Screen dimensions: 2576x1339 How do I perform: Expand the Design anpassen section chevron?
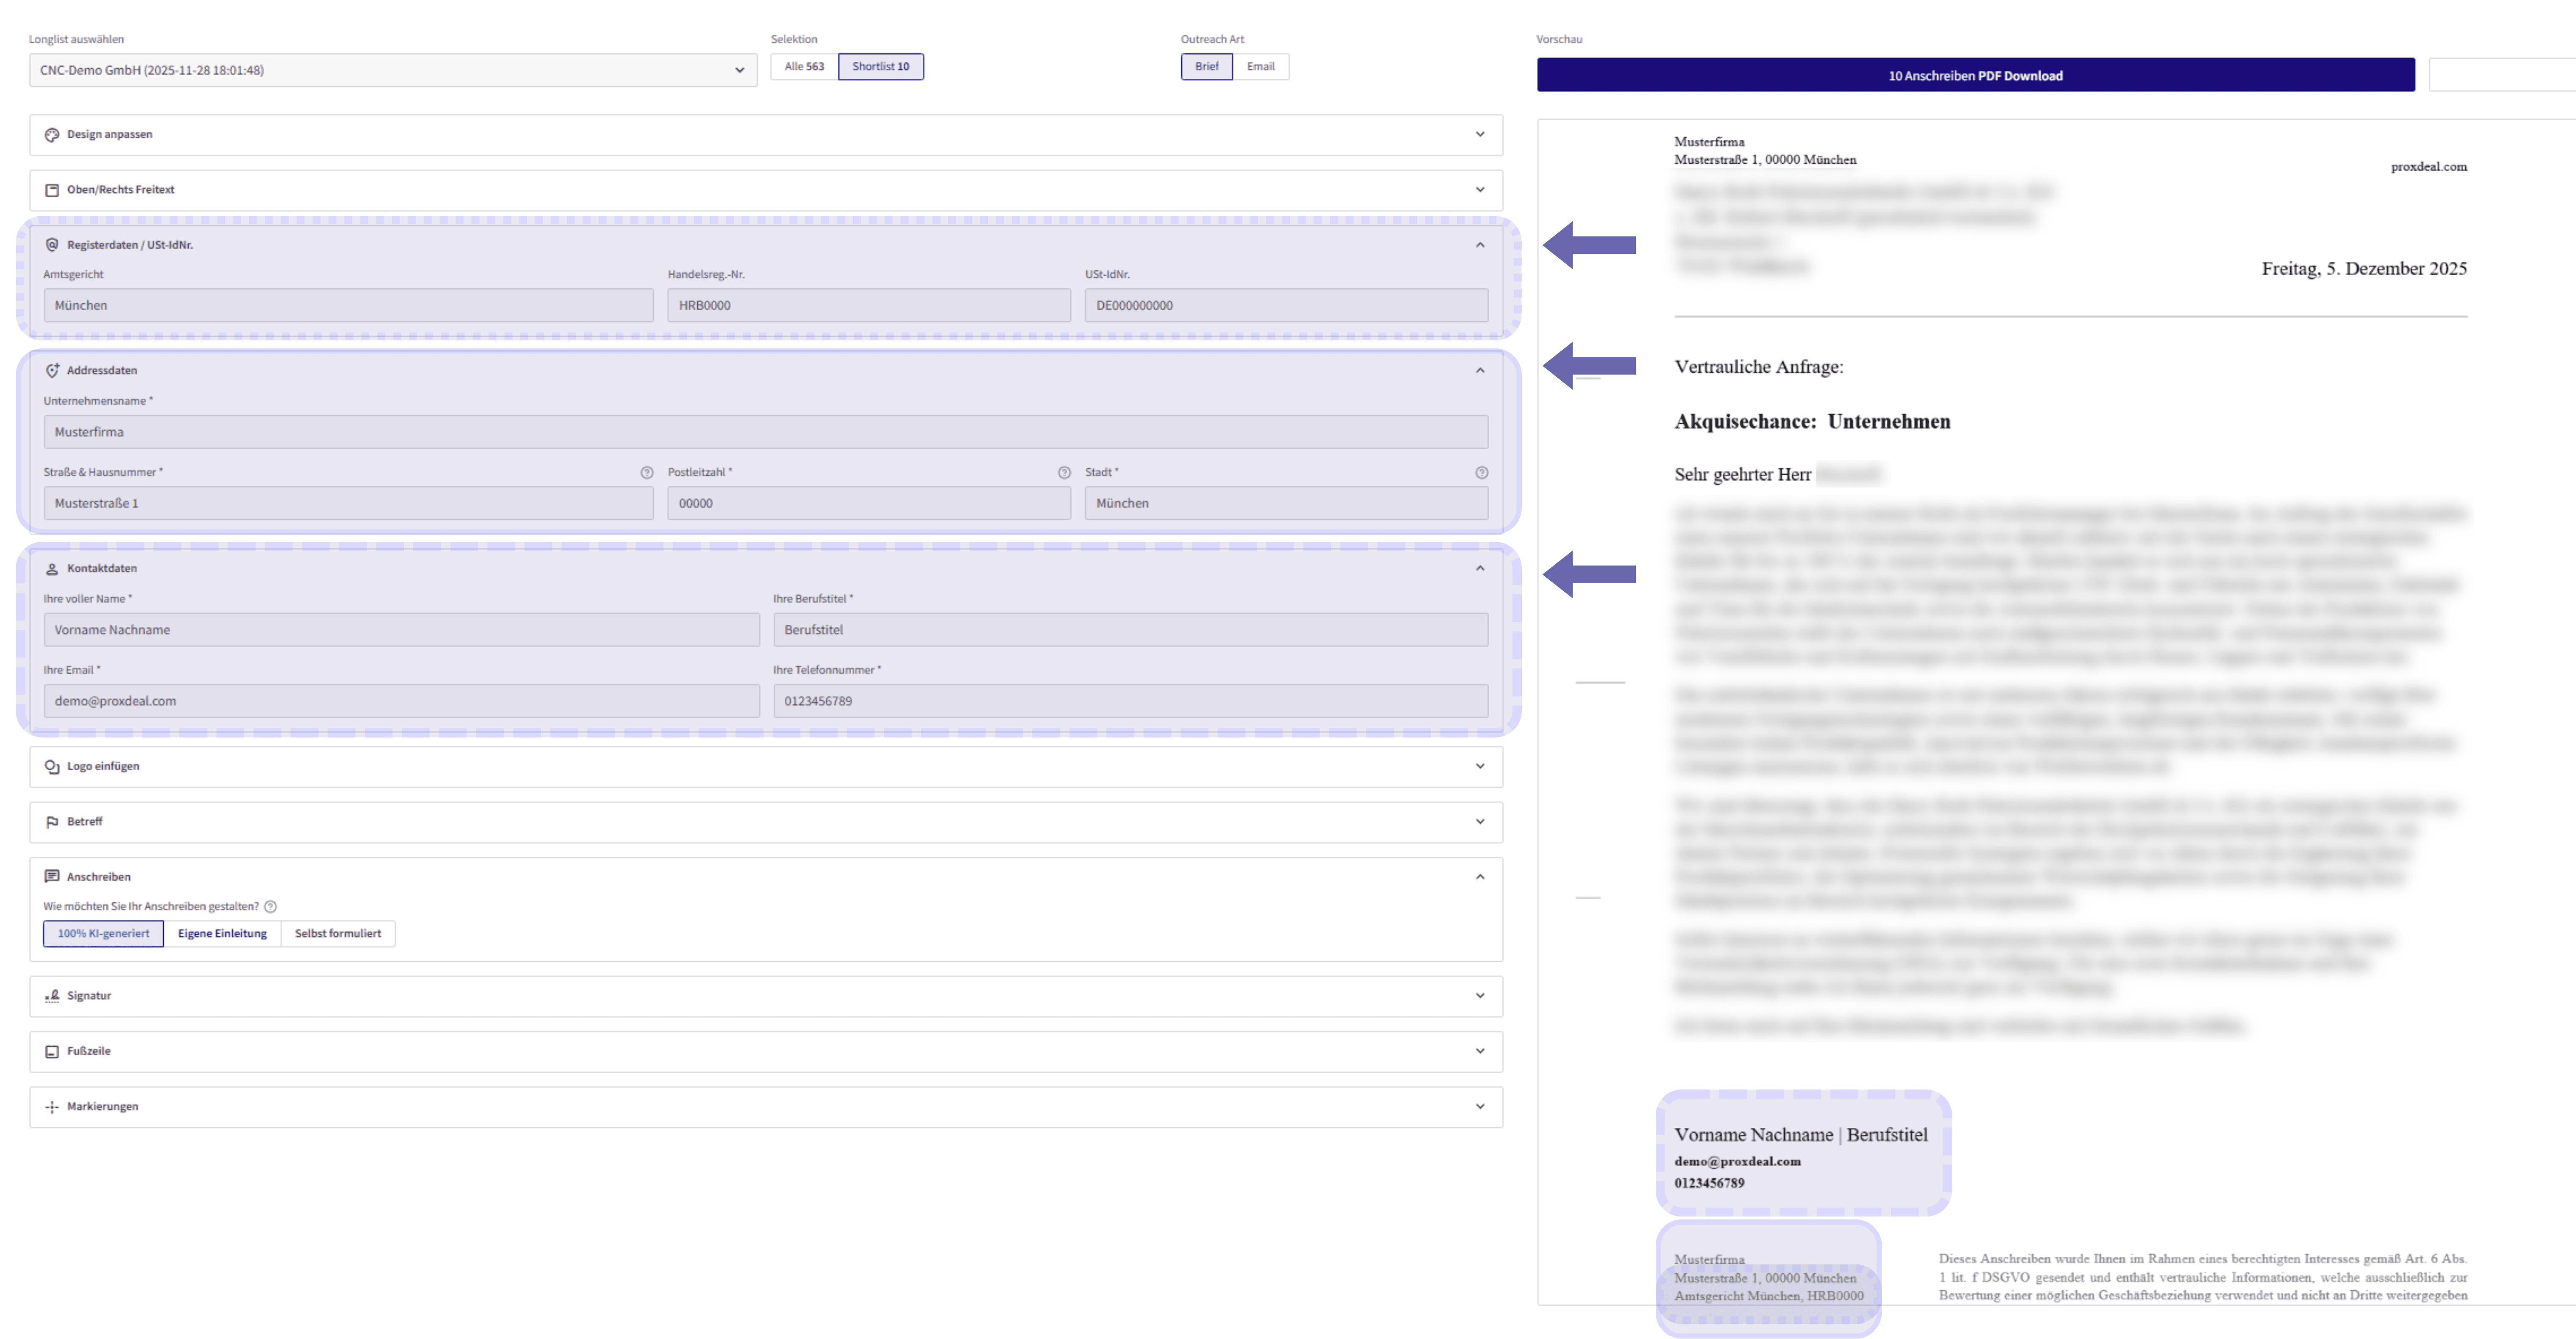pyautogui.click(x=1480, y=134)
